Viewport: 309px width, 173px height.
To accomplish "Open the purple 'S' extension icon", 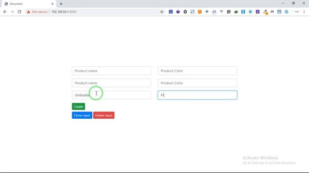I will [257, 12].
